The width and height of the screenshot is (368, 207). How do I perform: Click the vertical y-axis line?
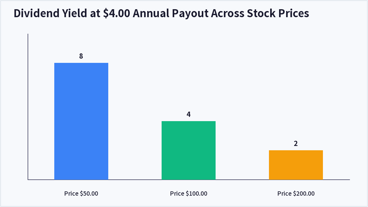(28, 106)
